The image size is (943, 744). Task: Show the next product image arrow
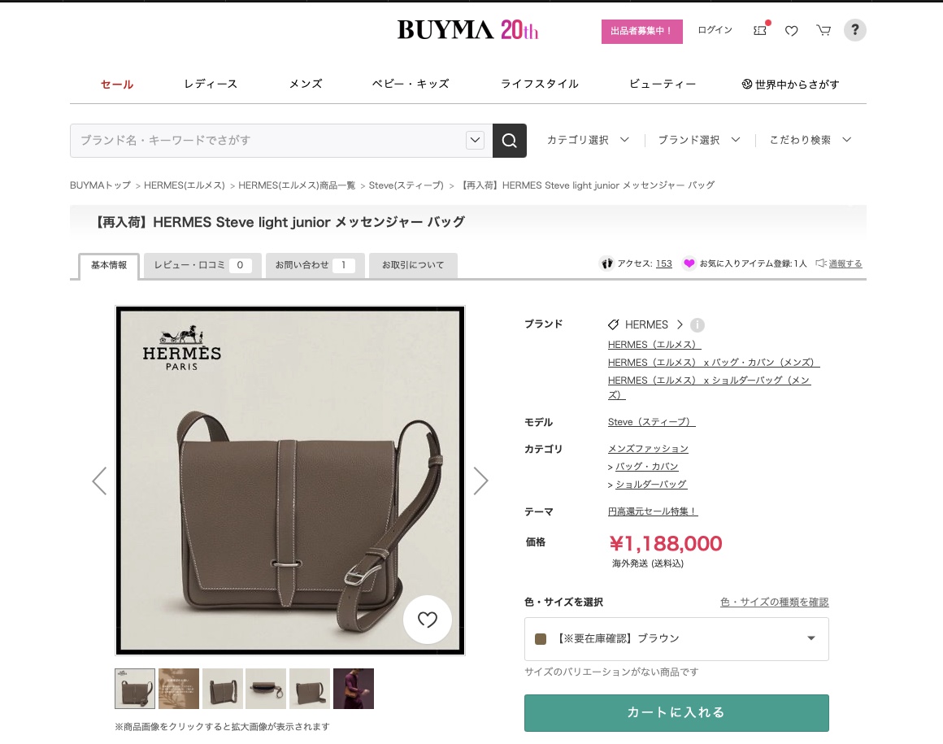point(480,481)
